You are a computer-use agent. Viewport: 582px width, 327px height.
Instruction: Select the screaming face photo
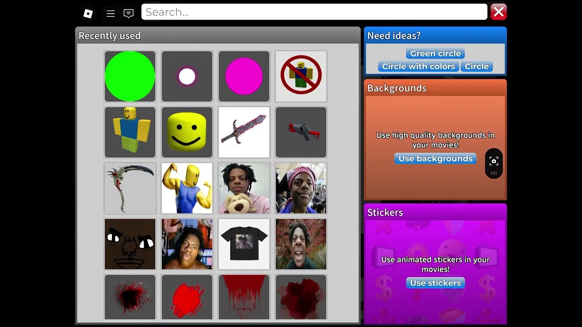coord(301,244)
